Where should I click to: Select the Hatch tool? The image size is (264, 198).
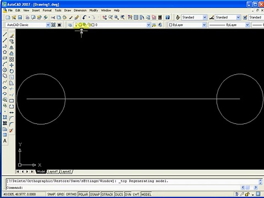click(5, 117)
